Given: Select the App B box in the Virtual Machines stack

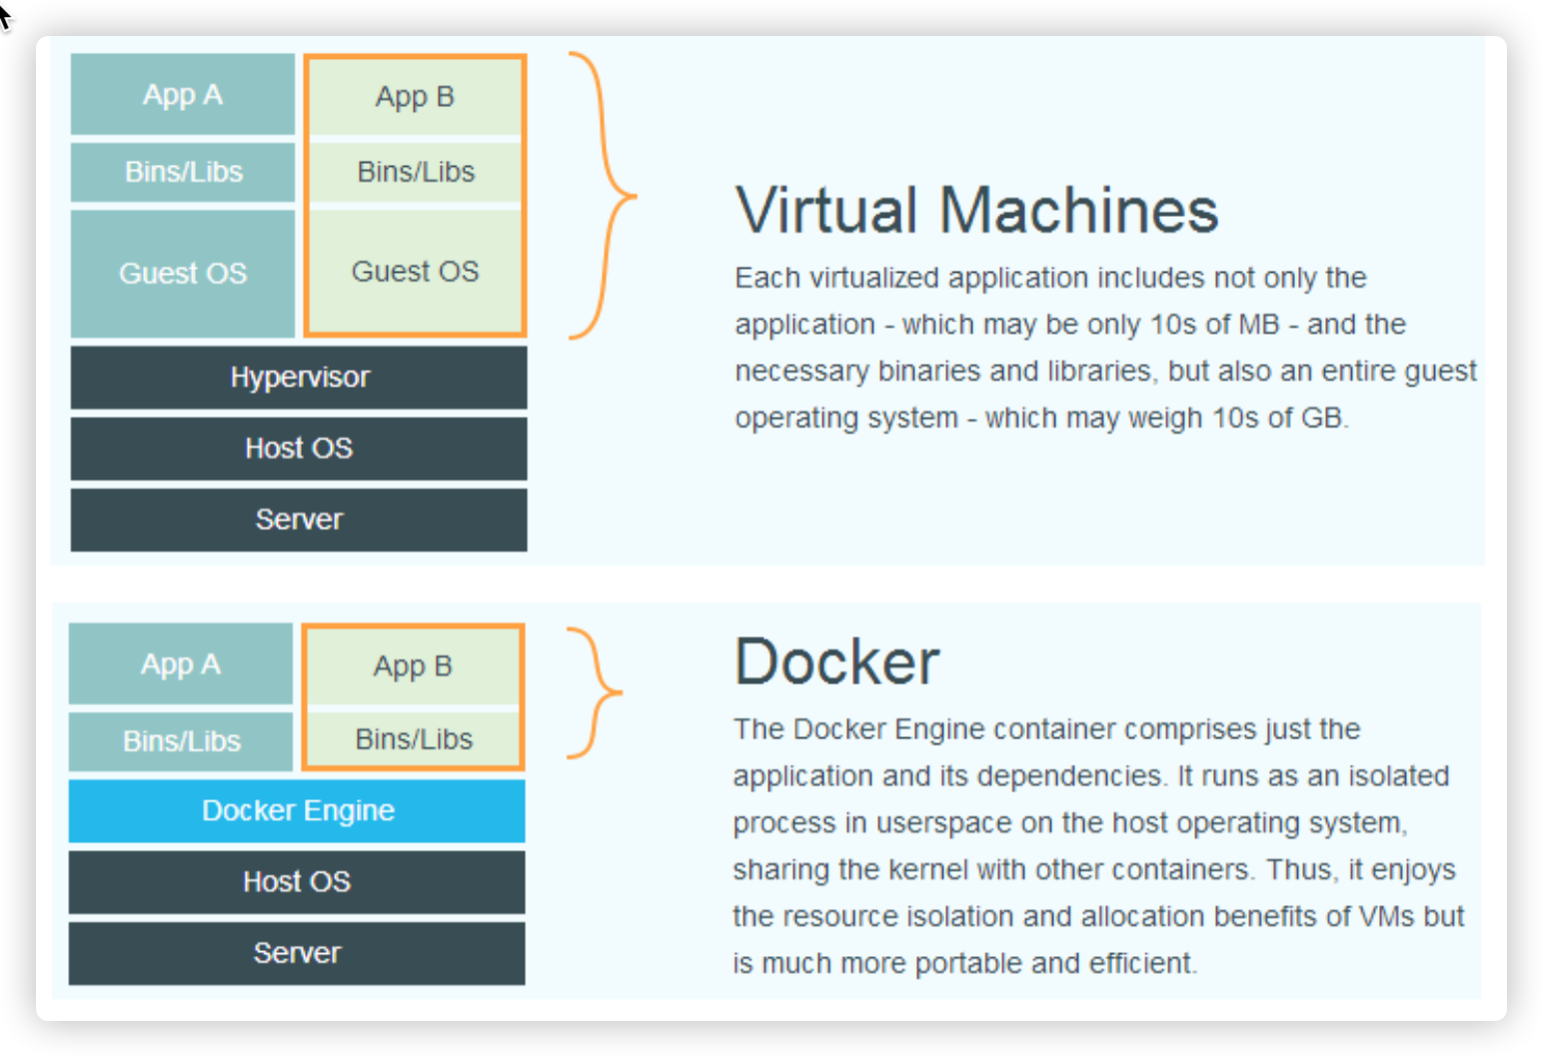Looking at the screenshot, I should coord(415,97).
